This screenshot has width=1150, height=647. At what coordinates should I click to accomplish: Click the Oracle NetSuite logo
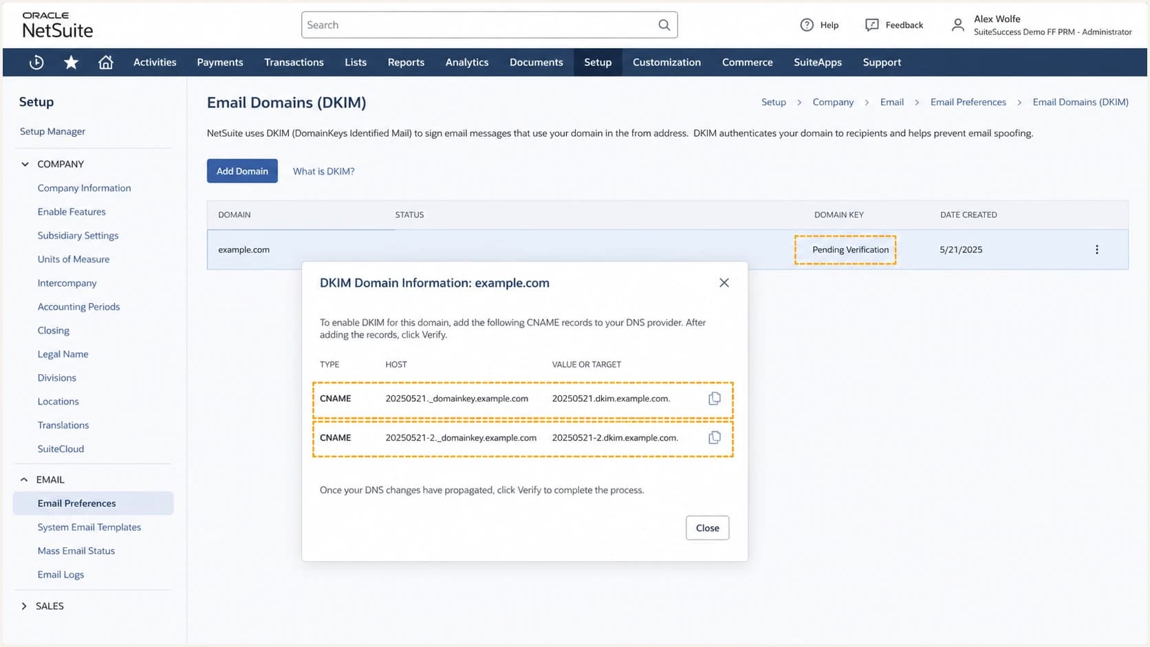(x=57, y=25)
